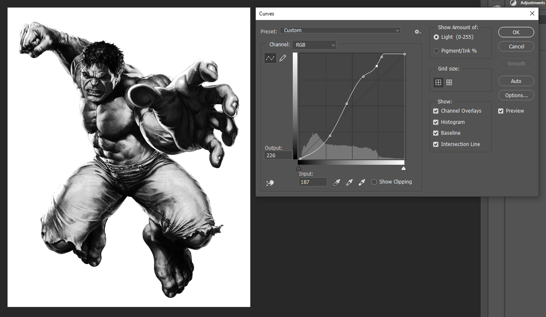Toggle the Preview checkbox
This screenshot has width=546, height=317.
click(501, 111)
